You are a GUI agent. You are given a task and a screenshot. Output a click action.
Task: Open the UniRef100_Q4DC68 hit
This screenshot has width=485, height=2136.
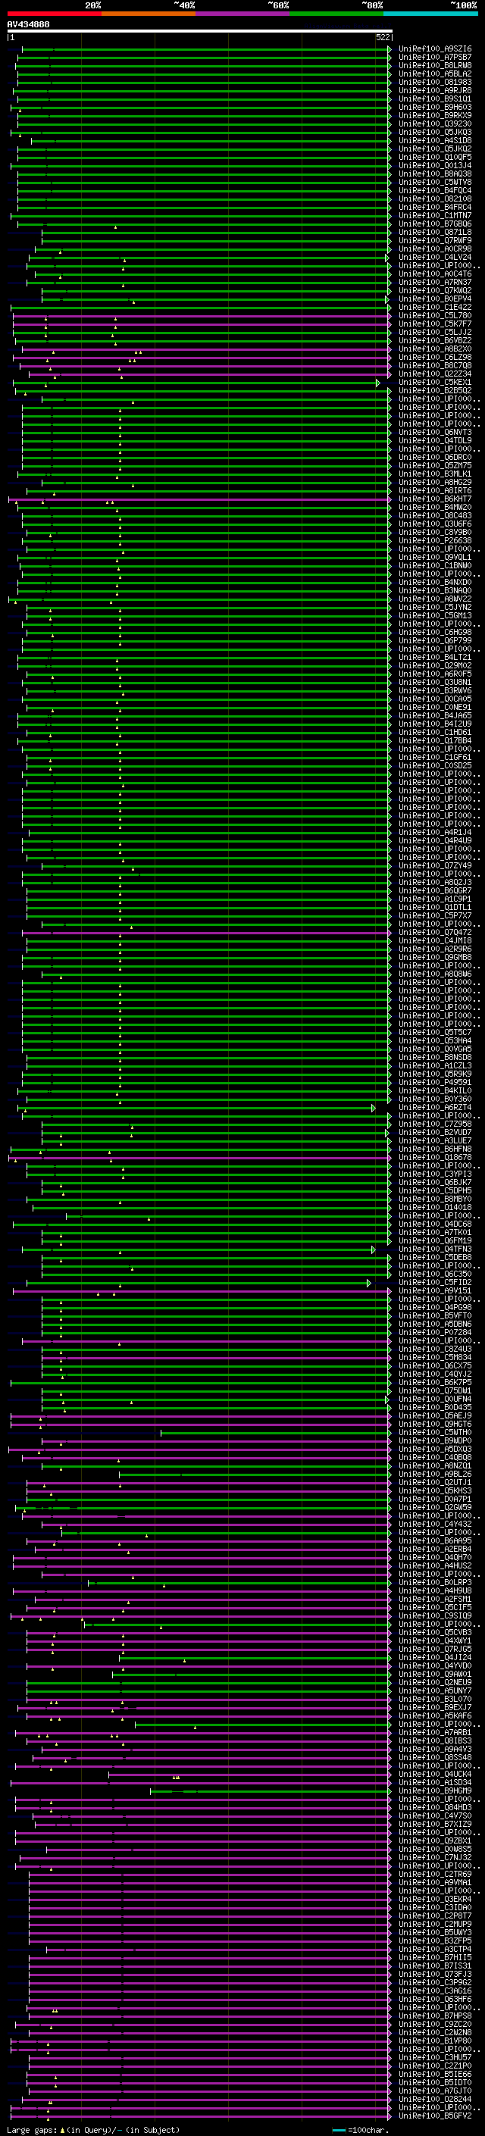(434, 1224)
